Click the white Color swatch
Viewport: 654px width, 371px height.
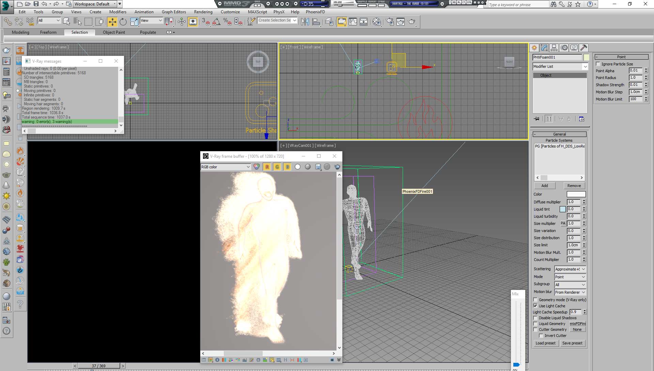[x=576, y=194]
